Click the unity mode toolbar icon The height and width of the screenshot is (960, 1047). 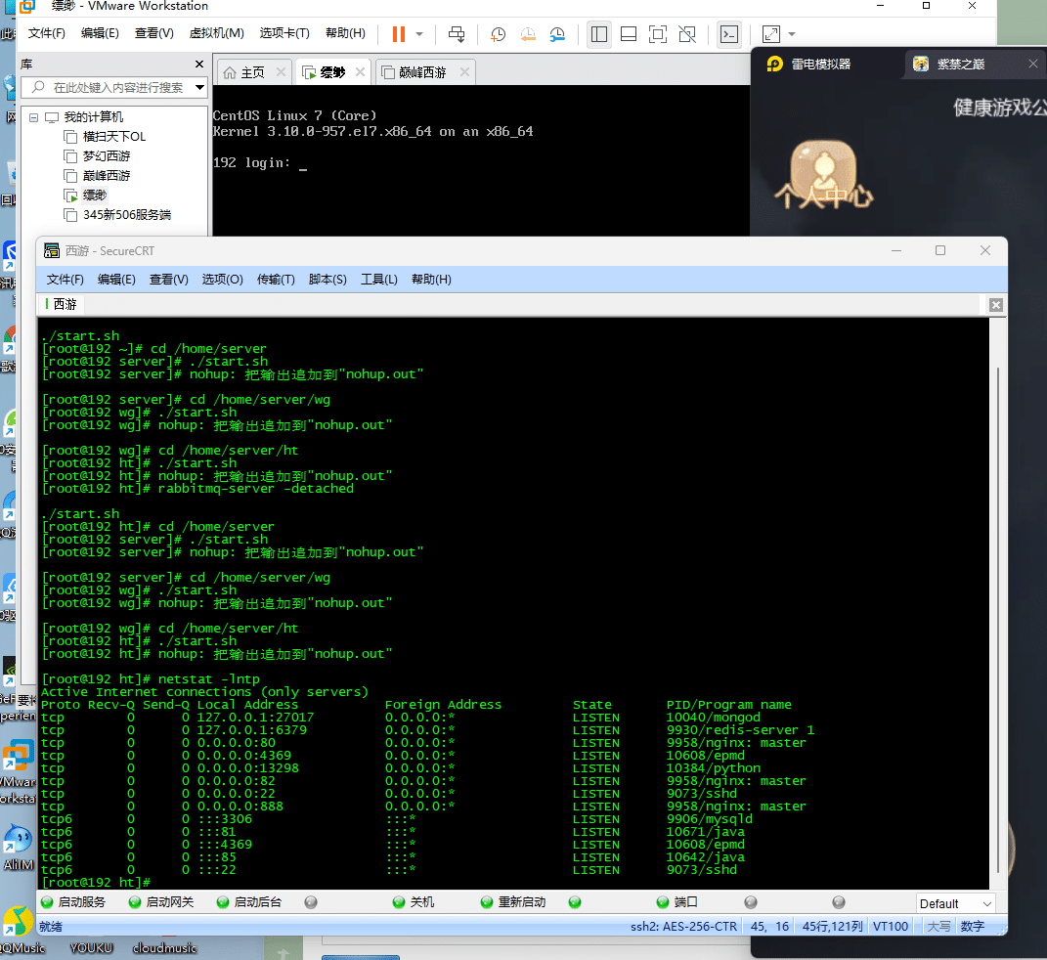(x=687, y=34)
